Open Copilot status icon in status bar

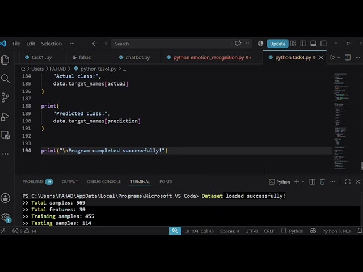click(x=313, y=231)
